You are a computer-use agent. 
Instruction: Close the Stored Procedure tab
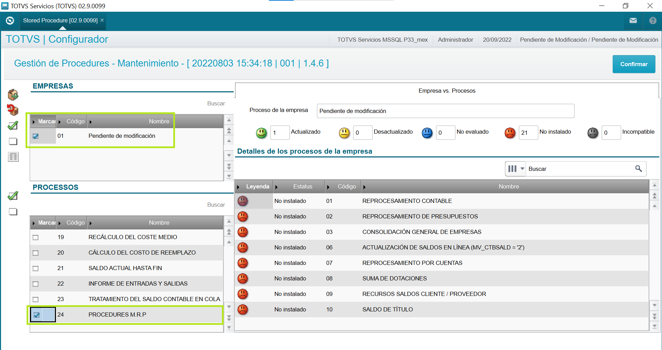coord(102,20)
